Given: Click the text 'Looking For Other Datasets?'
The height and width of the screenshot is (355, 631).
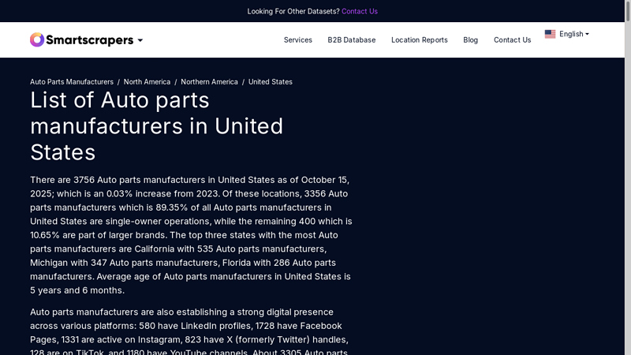Looking at the screenshot, I should tap(293, 11).
